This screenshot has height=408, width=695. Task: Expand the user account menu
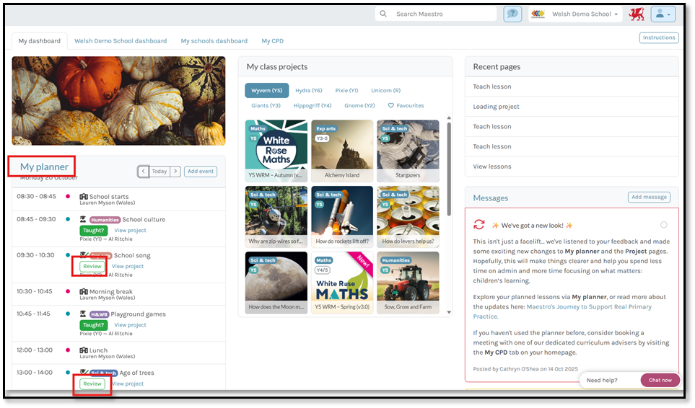click(x=662, y=14)
